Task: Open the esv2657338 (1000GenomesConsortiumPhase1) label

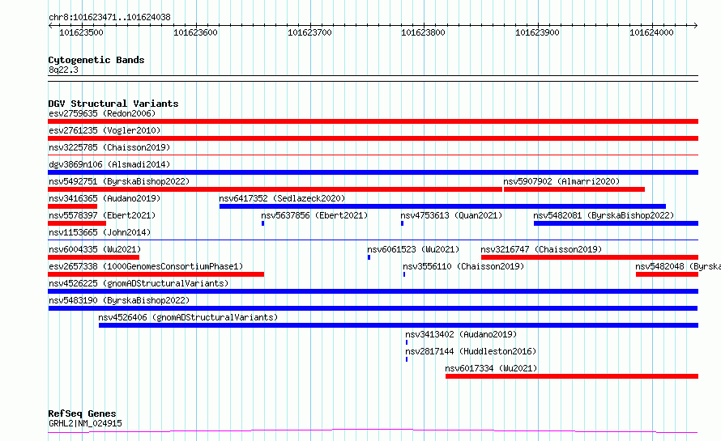Action: pyautogui.click(x=146, y=266)
